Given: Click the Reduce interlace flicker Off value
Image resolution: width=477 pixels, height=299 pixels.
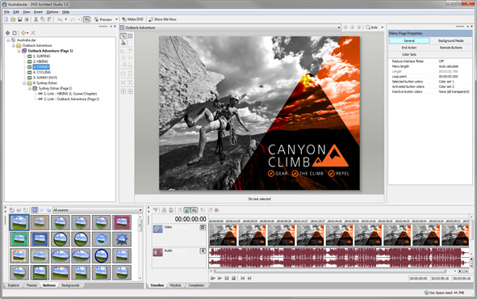Looking at the screenshot, I should [441, 61].
